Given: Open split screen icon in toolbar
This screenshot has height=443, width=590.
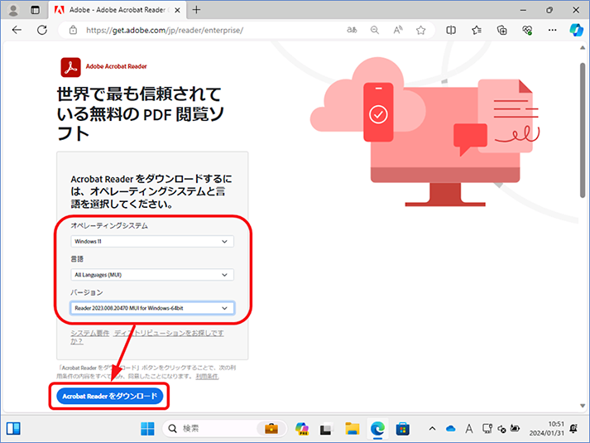Looking at the screenshot, I should point(451,30).
